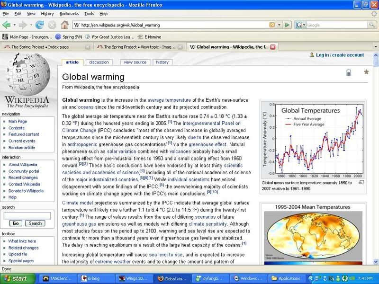Open the File menu
Viewport: 379px width, 284px height.
click(5, 14)
